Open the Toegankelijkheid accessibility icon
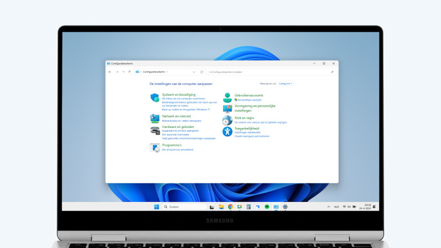Screen dimensions: 441x248 (x=227, y=131)
